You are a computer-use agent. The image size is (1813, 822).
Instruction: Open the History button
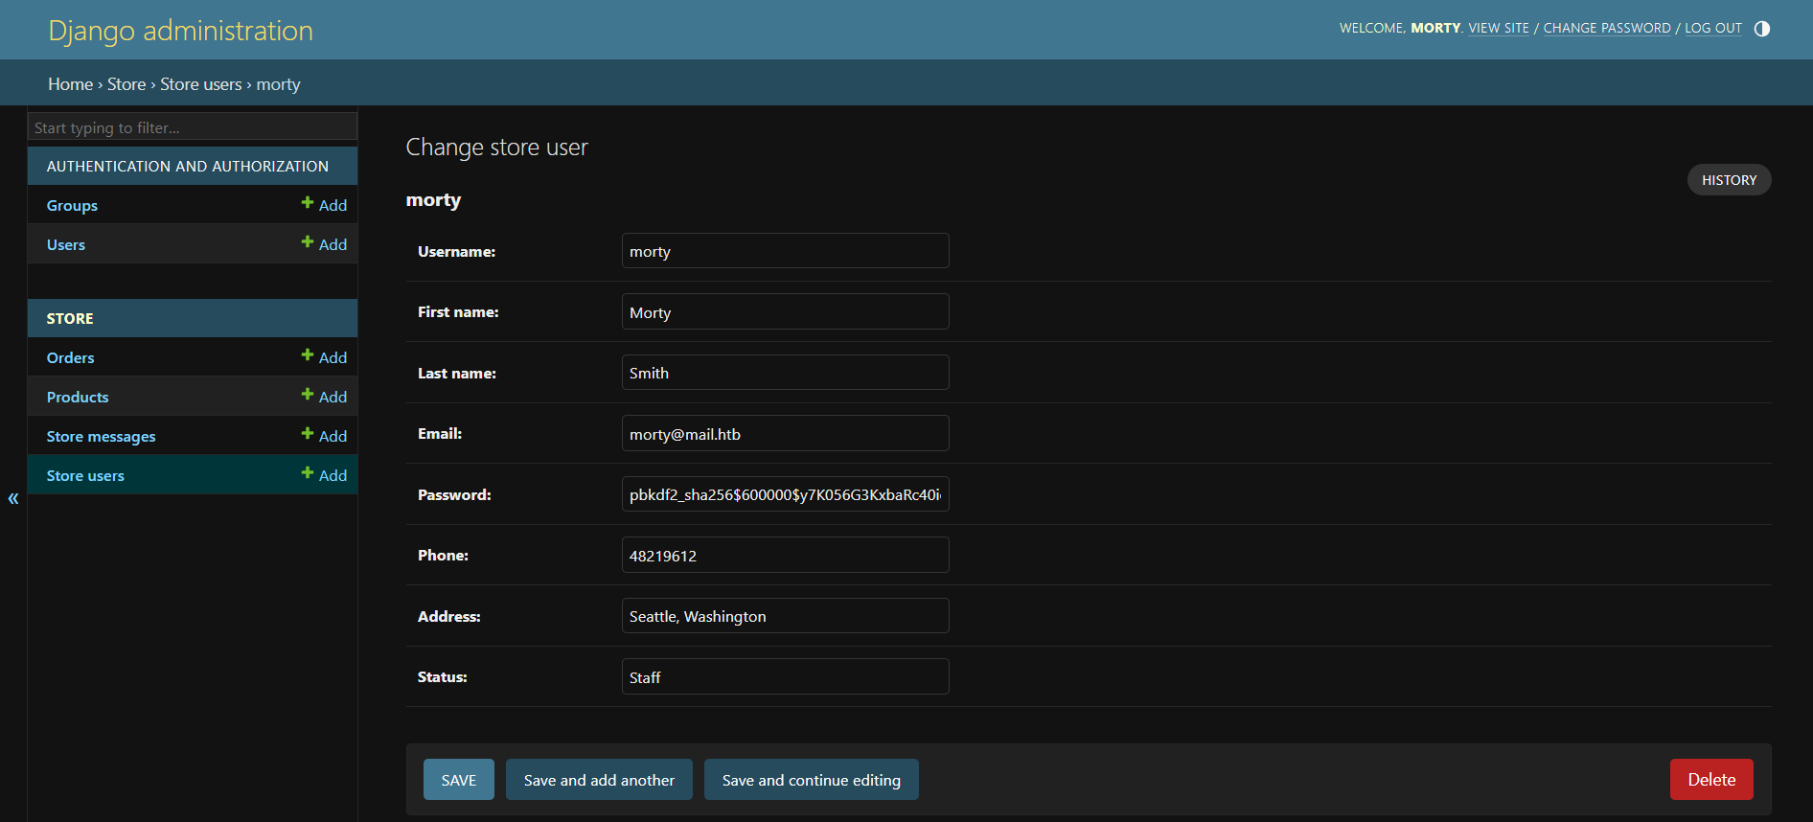click(1730, 180)
